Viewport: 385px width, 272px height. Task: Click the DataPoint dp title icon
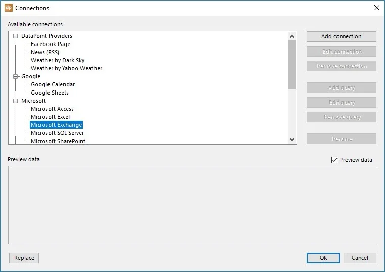point(9,8)
